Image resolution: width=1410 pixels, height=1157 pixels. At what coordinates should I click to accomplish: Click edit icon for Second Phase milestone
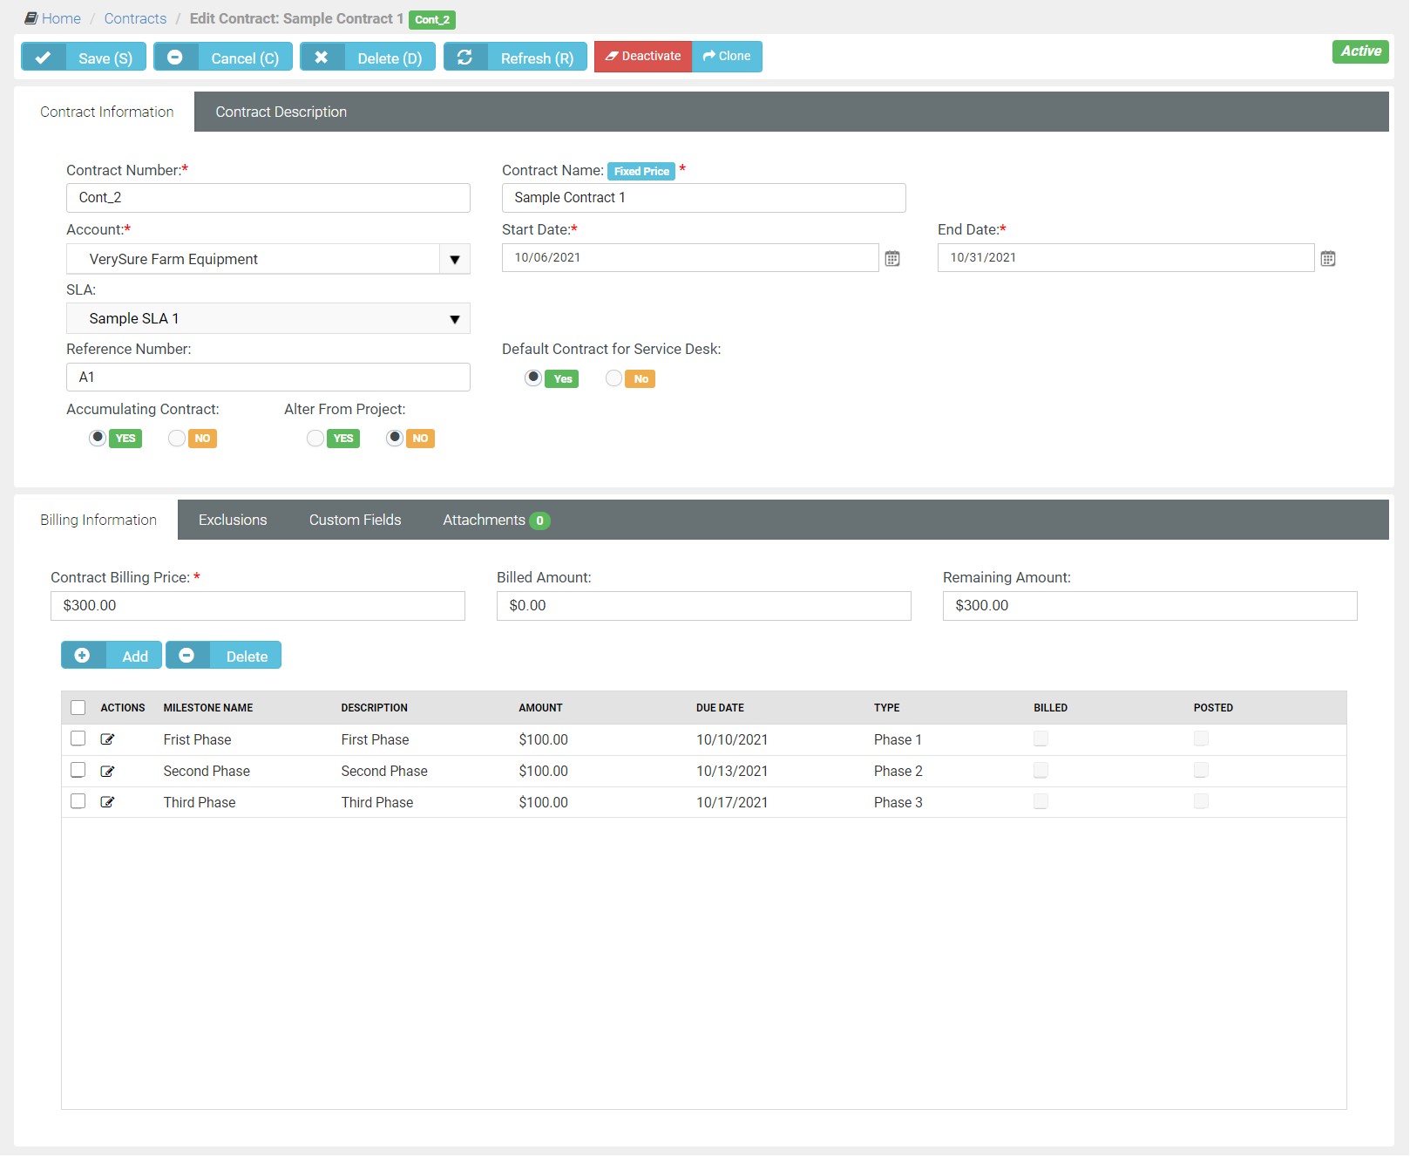point(107,772)
